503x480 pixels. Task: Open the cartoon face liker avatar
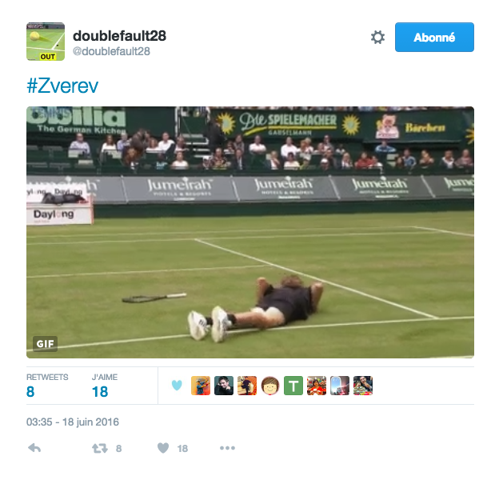pos(270,386)
